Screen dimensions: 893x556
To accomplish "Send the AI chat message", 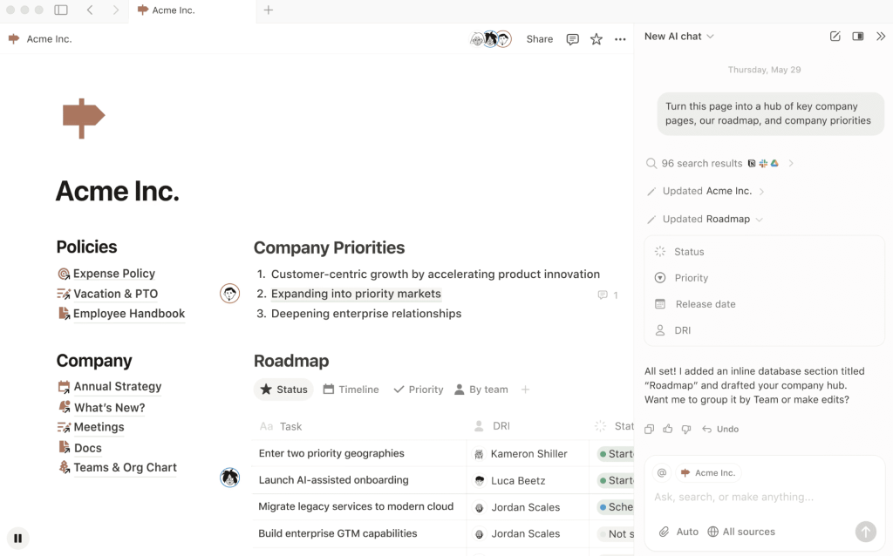I will pyautogui.click(x=865, y=532).
